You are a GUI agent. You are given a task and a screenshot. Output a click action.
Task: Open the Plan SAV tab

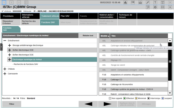tap(69, 16)
